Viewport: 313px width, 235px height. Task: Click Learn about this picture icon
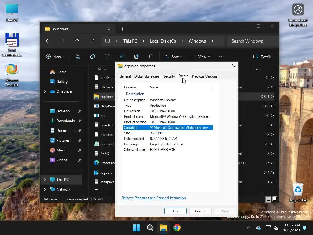[298, 15]
